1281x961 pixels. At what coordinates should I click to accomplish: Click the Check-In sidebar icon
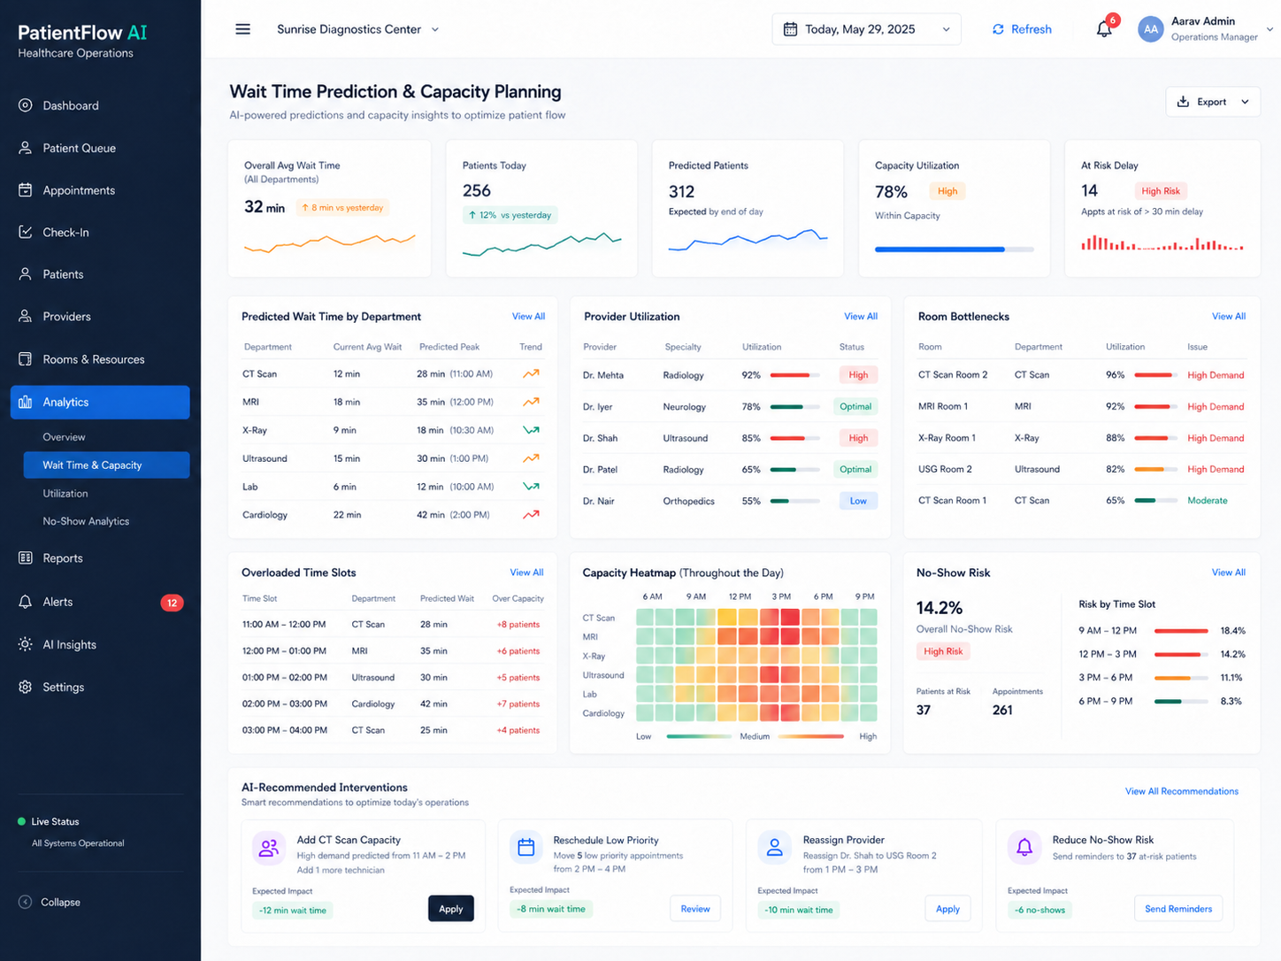26,232
